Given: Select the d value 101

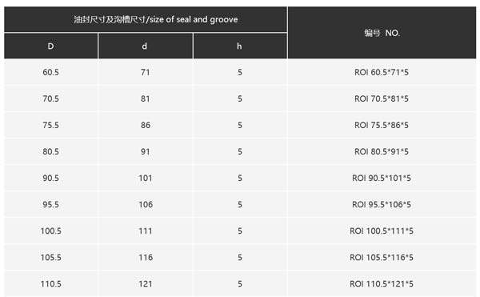Looking at the screenshot, I should click(146, 179).
